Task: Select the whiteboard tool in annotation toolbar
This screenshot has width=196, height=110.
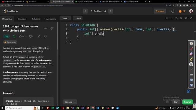Action: 191,43
